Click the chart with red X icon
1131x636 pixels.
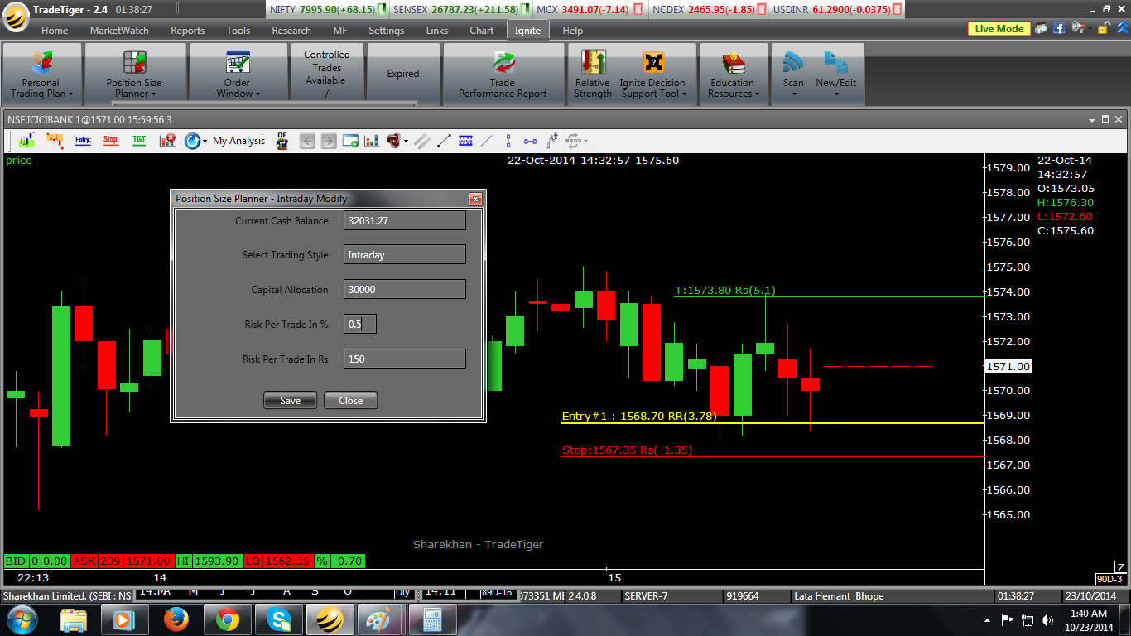(x=167, y=141)
